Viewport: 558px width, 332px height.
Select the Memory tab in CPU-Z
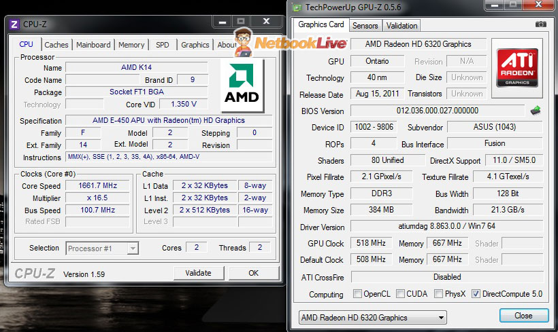(x=131, y=45)
